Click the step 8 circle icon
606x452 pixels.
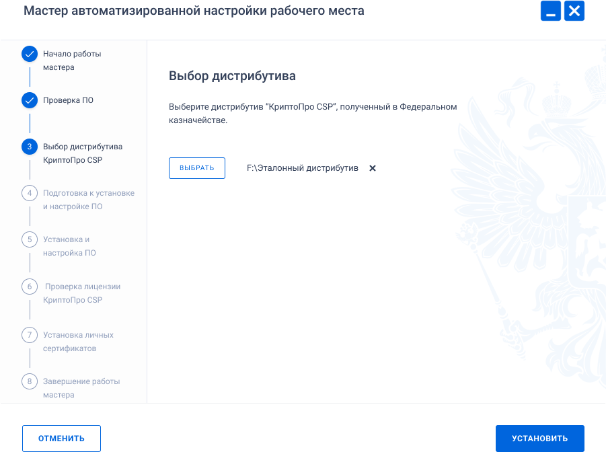pos(30,381)
